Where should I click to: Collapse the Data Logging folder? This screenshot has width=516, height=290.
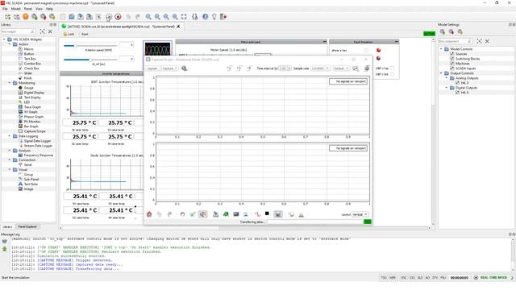[10, 136]
